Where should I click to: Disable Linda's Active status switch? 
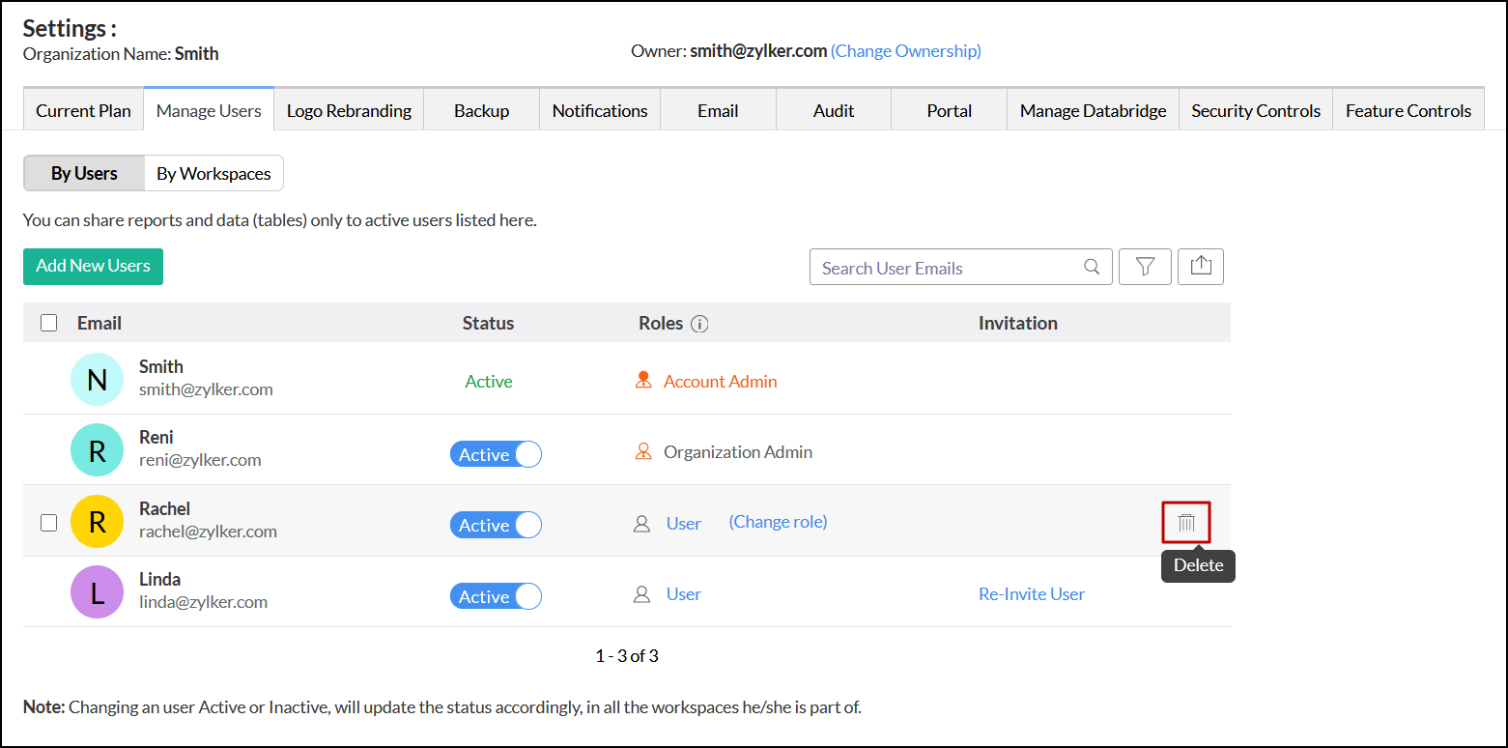(x=496, y=596)
